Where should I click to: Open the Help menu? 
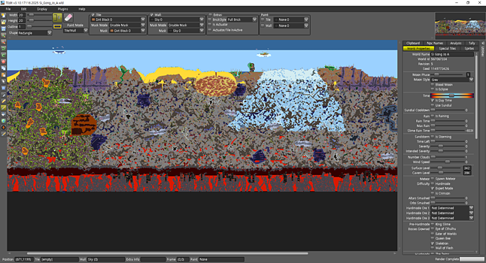point(82,9)
